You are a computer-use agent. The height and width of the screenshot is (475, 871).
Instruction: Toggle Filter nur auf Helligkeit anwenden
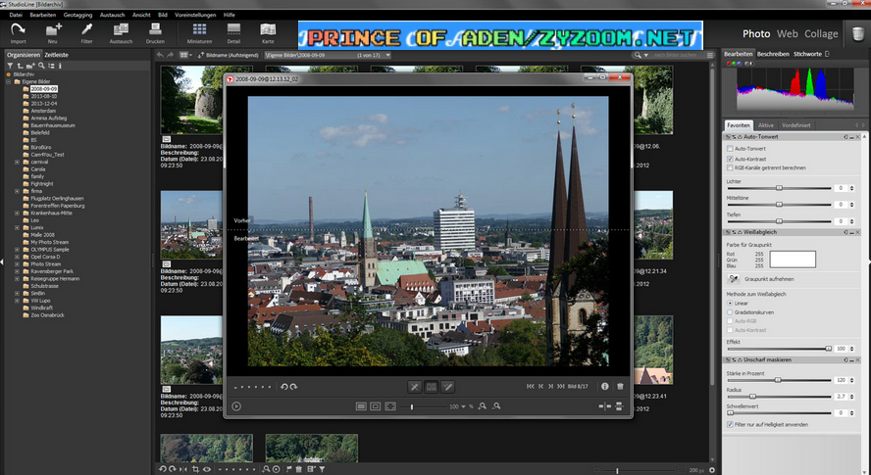click(730, 424)
